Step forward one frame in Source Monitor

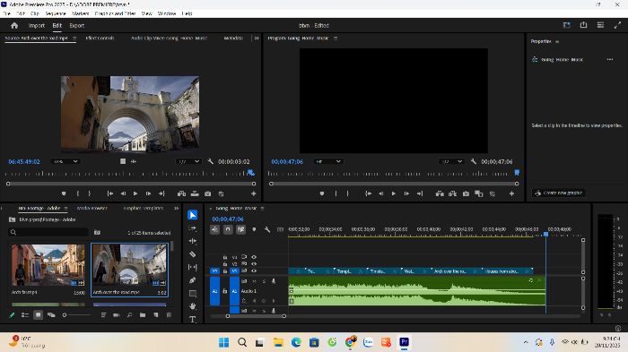tap(148, 193)
